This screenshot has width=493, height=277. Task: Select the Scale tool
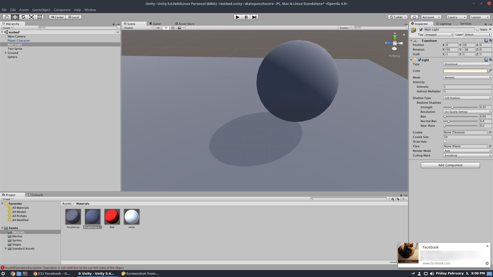tap(31, 17)
